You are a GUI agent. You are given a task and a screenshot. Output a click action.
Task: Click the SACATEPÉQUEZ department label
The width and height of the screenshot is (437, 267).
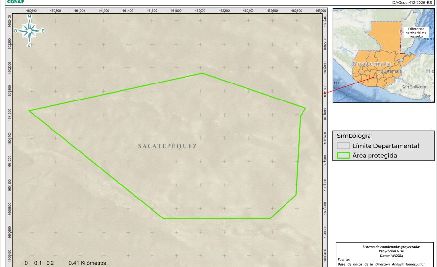(x=168, y=146)
